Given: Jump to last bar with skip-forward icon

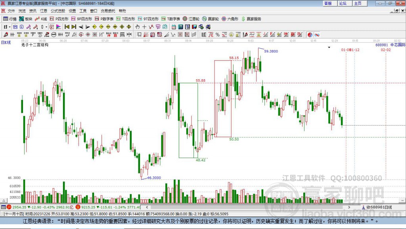Looking at the screenshot, I should (74, 27).
